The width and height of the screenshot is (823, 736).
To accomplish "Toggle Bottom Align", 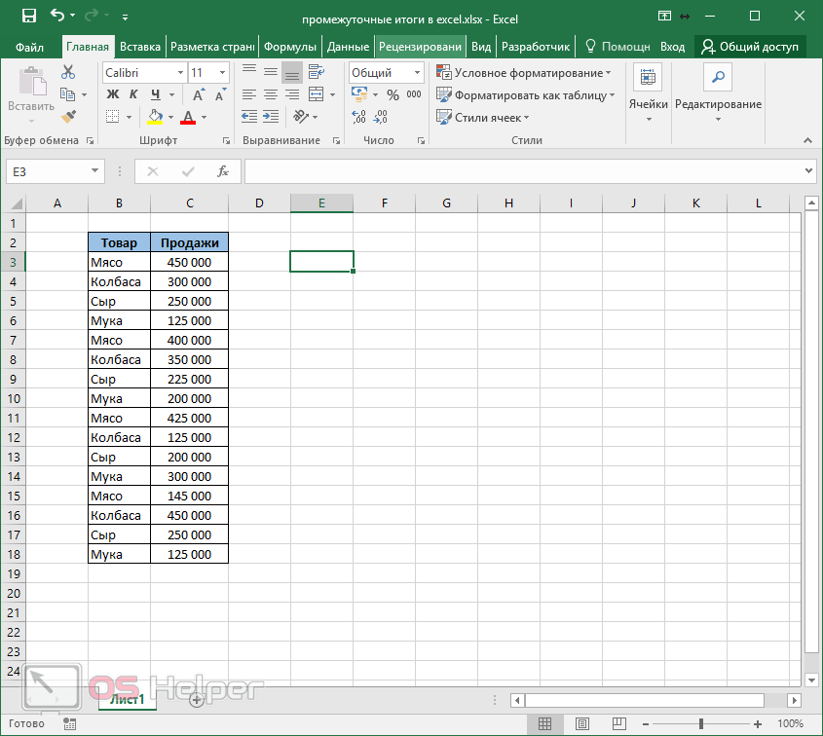I will pos(292,73).
